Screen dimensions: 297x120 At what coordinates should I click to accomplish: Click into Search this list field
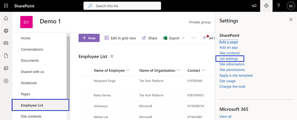[x=122, y=6]
